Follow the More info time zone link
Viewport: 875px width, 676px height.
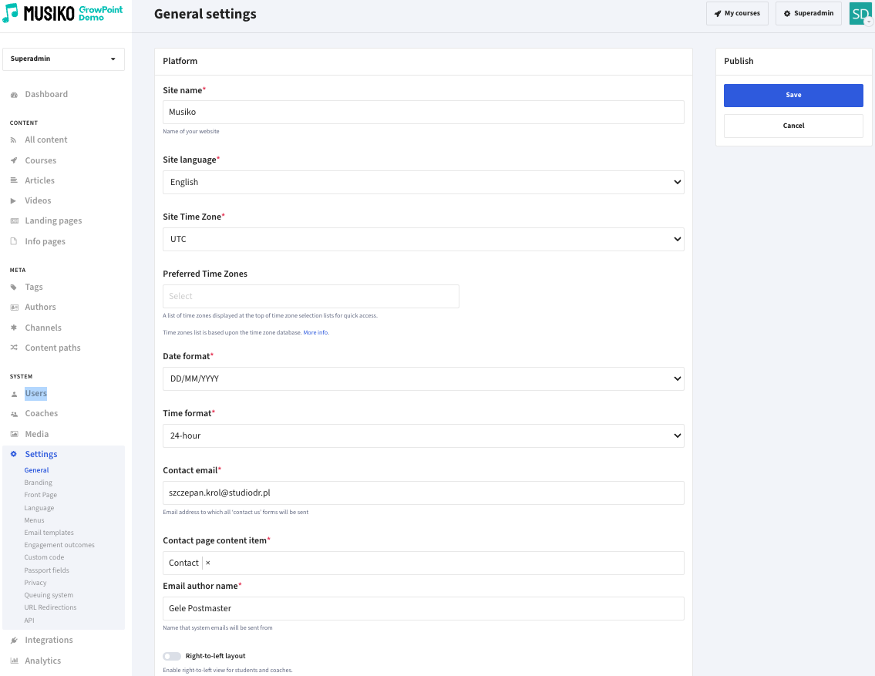(x=316, y=332)
